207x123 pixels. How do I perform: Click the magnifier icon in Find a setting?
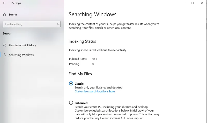coord(58,24)
